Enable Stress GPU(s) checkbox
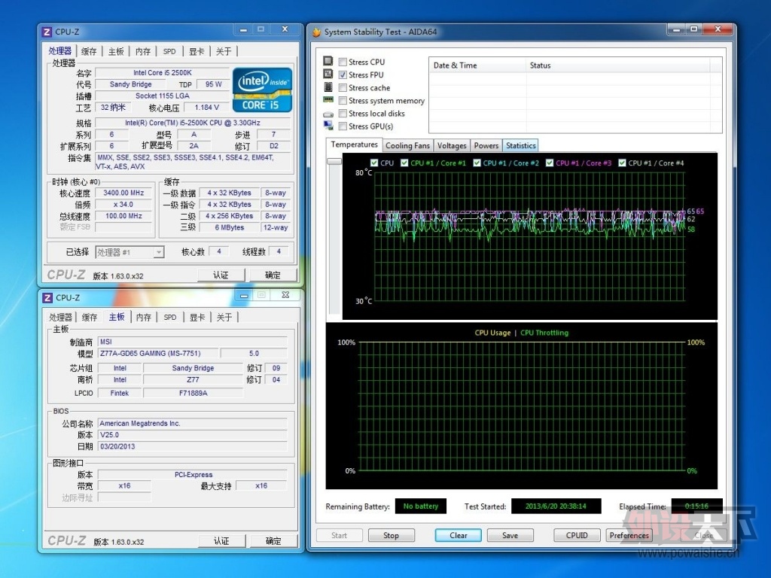Viewport: 771px width, 578px height. pos(343,126)
